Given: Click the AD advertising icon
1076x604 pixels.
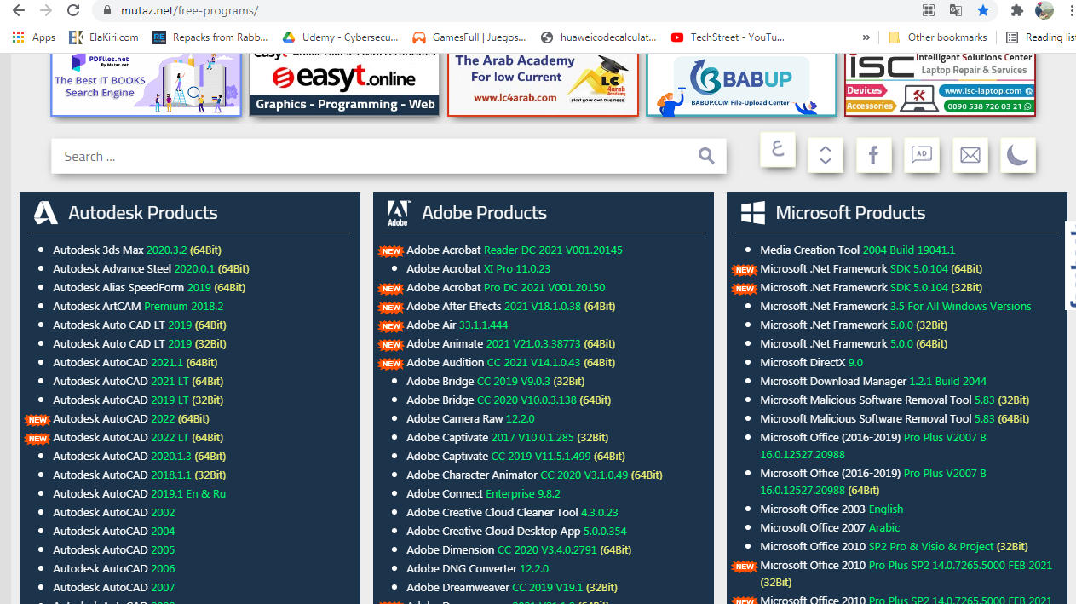Looking at the screenshot, I should point(921,155).
